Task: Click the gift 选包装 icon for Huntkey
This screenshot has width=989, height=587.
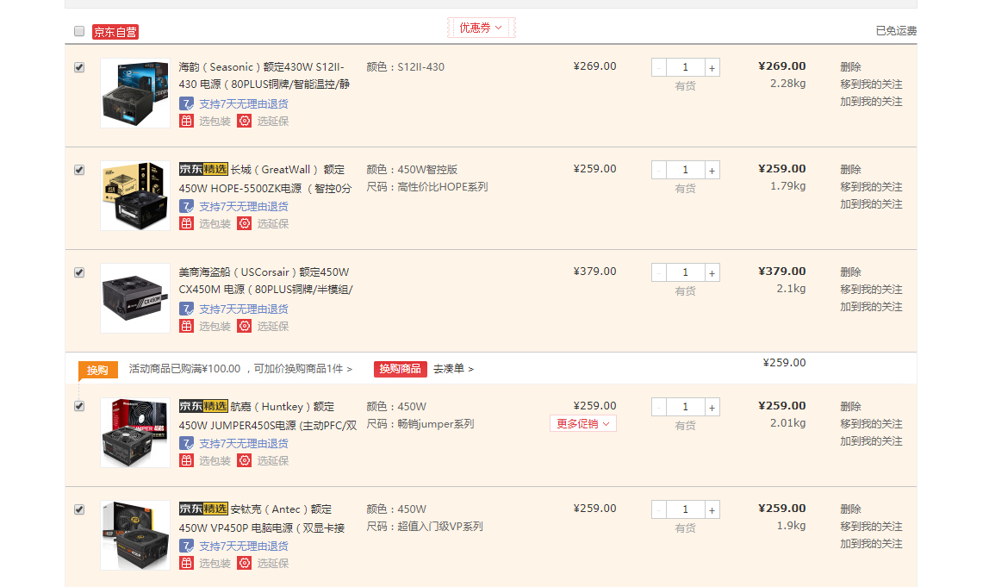Action: coord(186,461)
